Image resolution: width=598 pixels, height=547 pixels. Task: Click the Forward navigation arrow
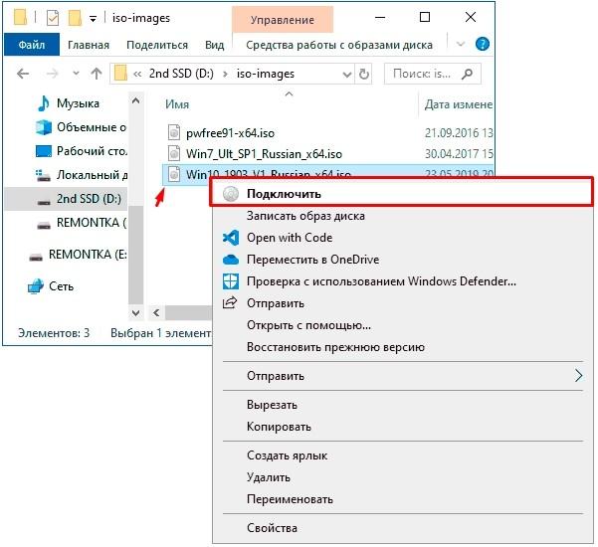point(53,74)
